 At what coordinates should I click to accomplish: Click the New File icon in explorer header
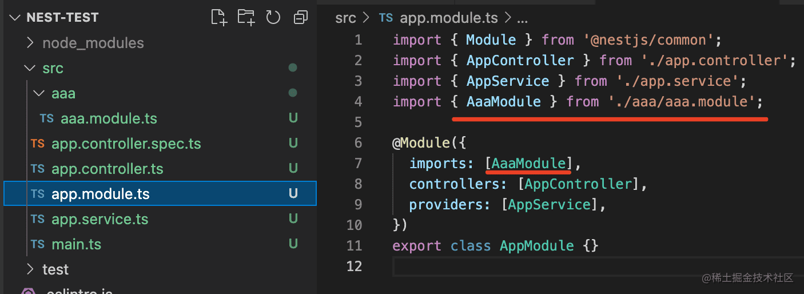tap(219, 17)
